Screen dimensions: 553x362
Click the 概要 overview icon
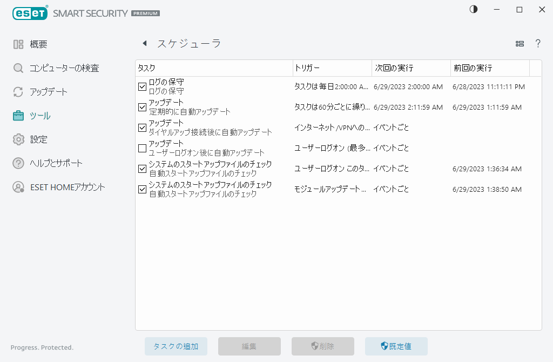tap(18, 44)
